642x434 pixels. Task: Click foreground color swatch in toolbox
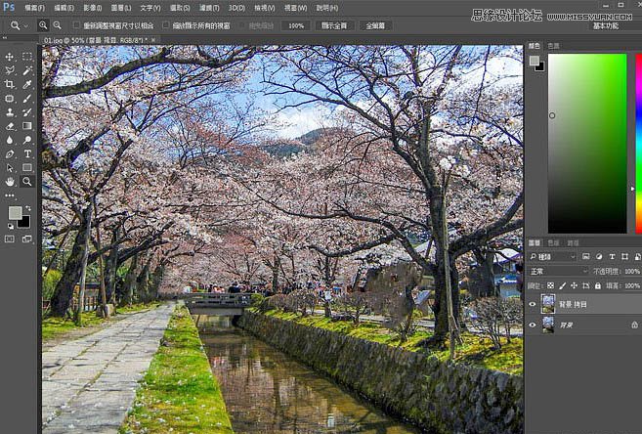pos(16,212)
